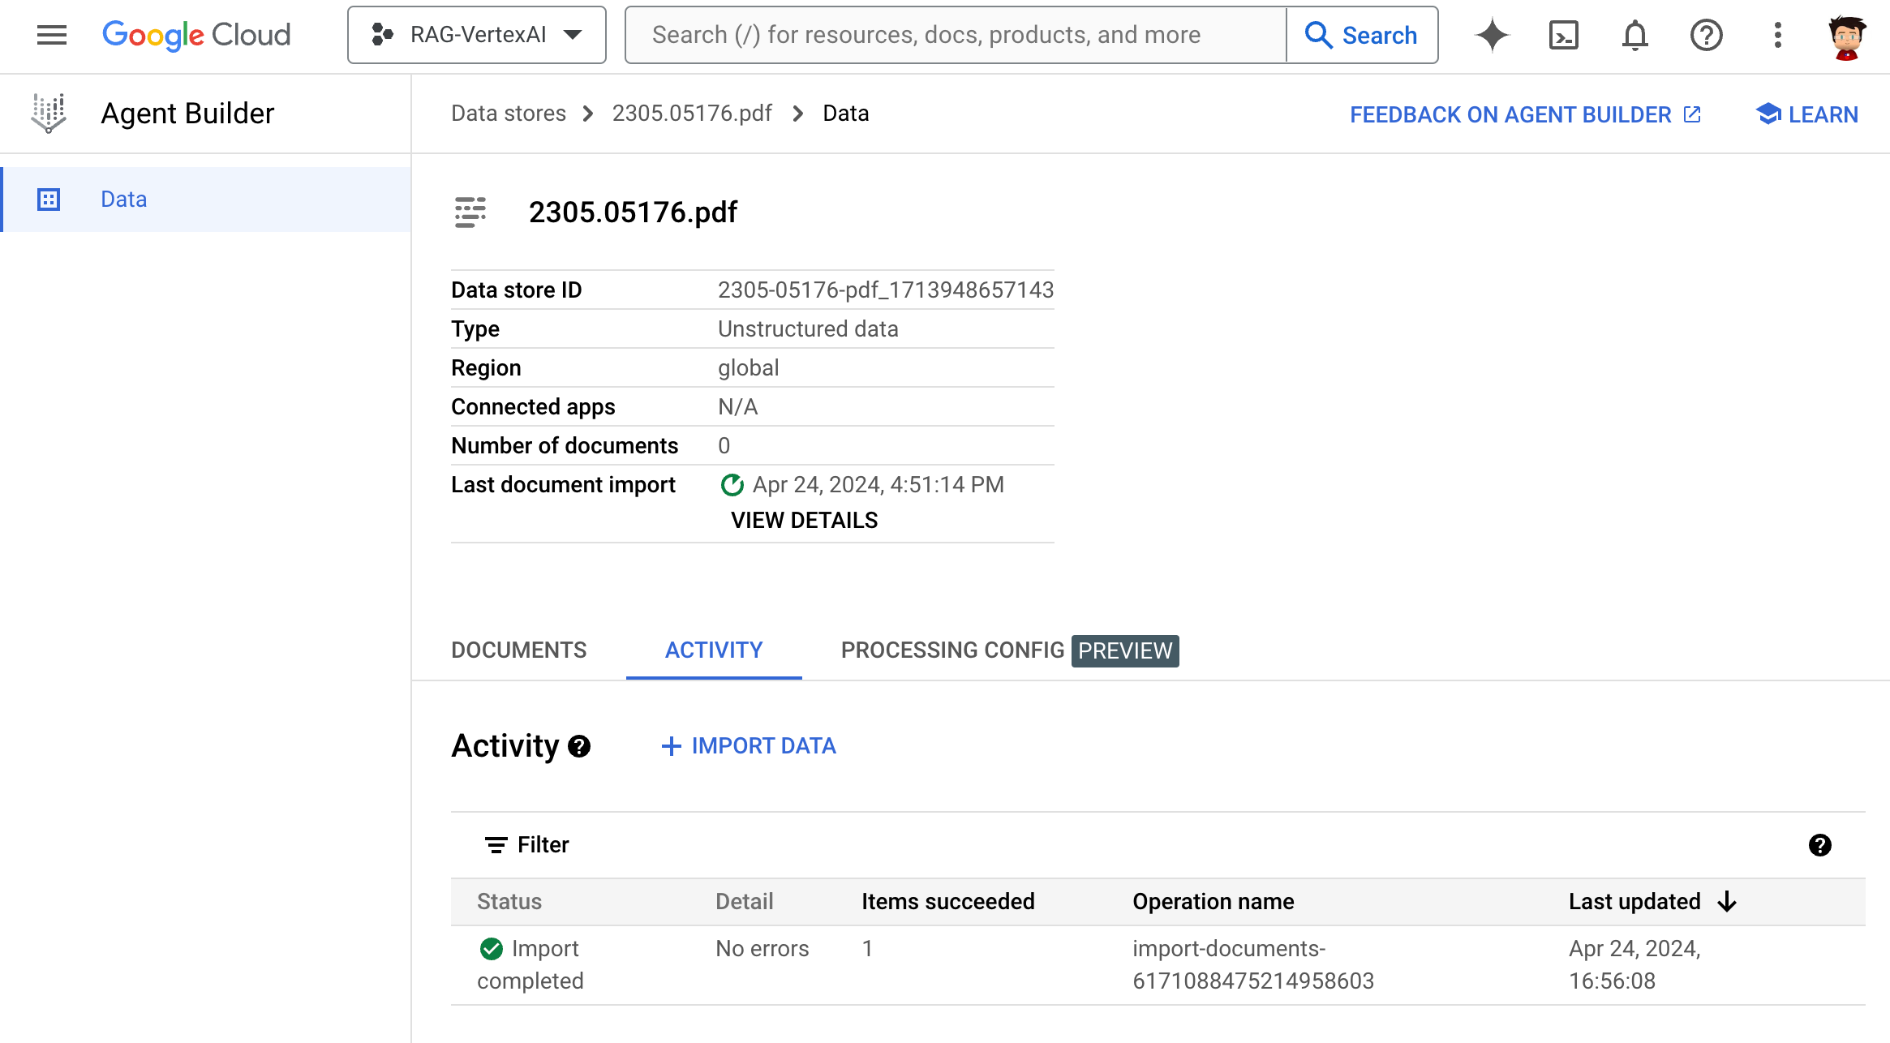Click the user avatar profile picture
Viewport: 1890px width, 1043px height.
[x=1847, y=36]
